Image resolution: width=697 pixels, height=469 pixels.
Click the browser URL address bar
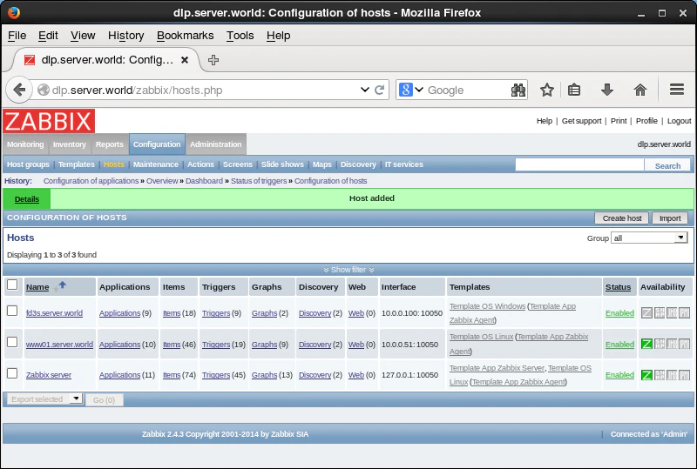[x=204, y=90]
